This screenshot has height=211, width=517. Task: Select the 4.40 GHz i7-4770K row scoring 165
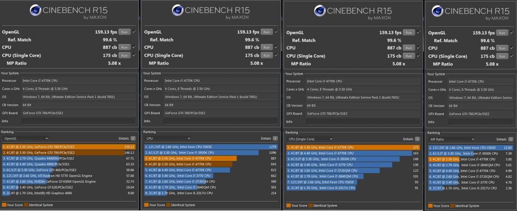tap(353, 153)
